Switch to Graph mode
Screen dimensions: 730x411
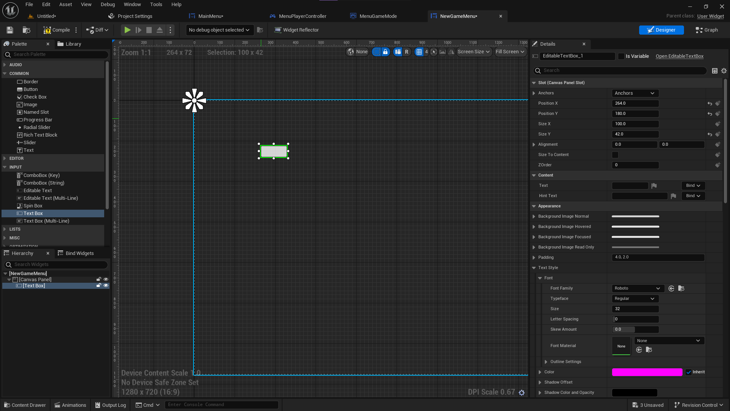pyautogui.click(x=706, y=30)
